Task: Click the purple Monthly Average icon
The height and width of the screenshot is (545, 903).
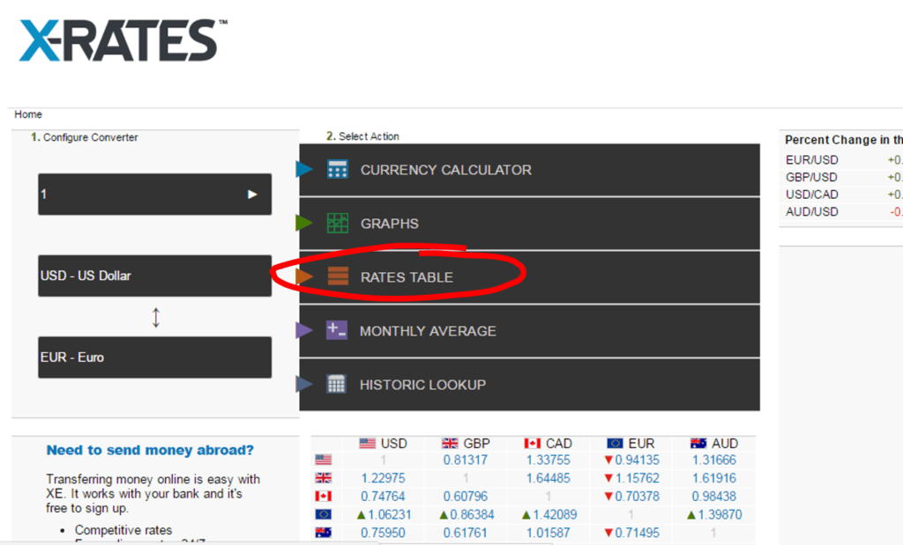Action: tap(336, 331)
